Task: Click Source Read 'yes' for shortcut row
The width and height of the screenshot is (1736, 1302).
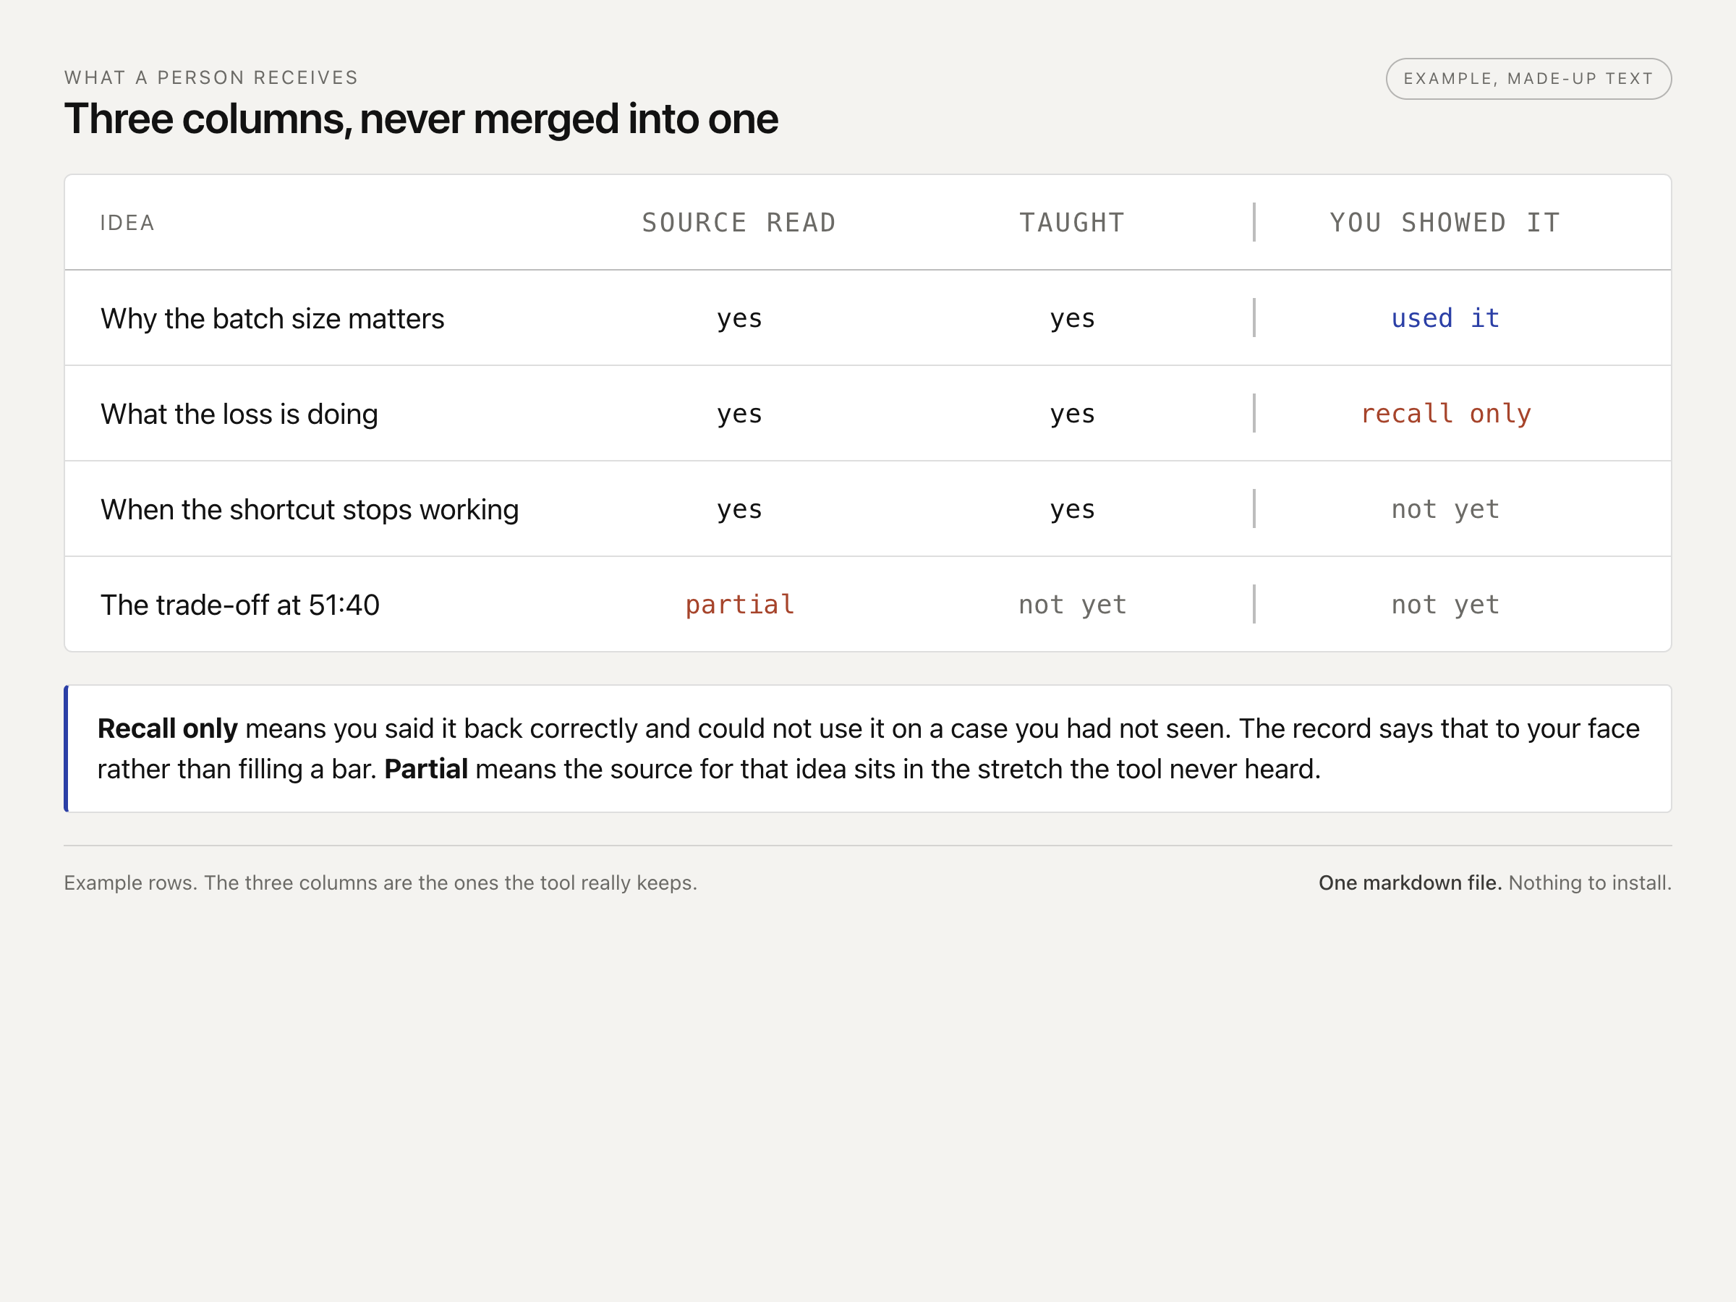Action: tap(739, 510)
